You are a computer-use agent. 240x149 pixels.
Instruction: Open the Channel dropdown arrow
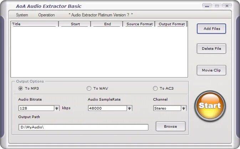[x=184, y=108]
